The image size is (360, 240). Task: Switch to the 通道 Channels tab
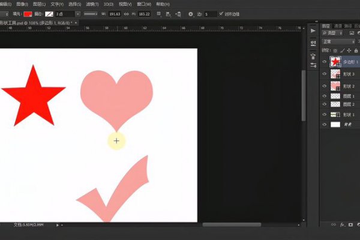click(x=337, y=26)
